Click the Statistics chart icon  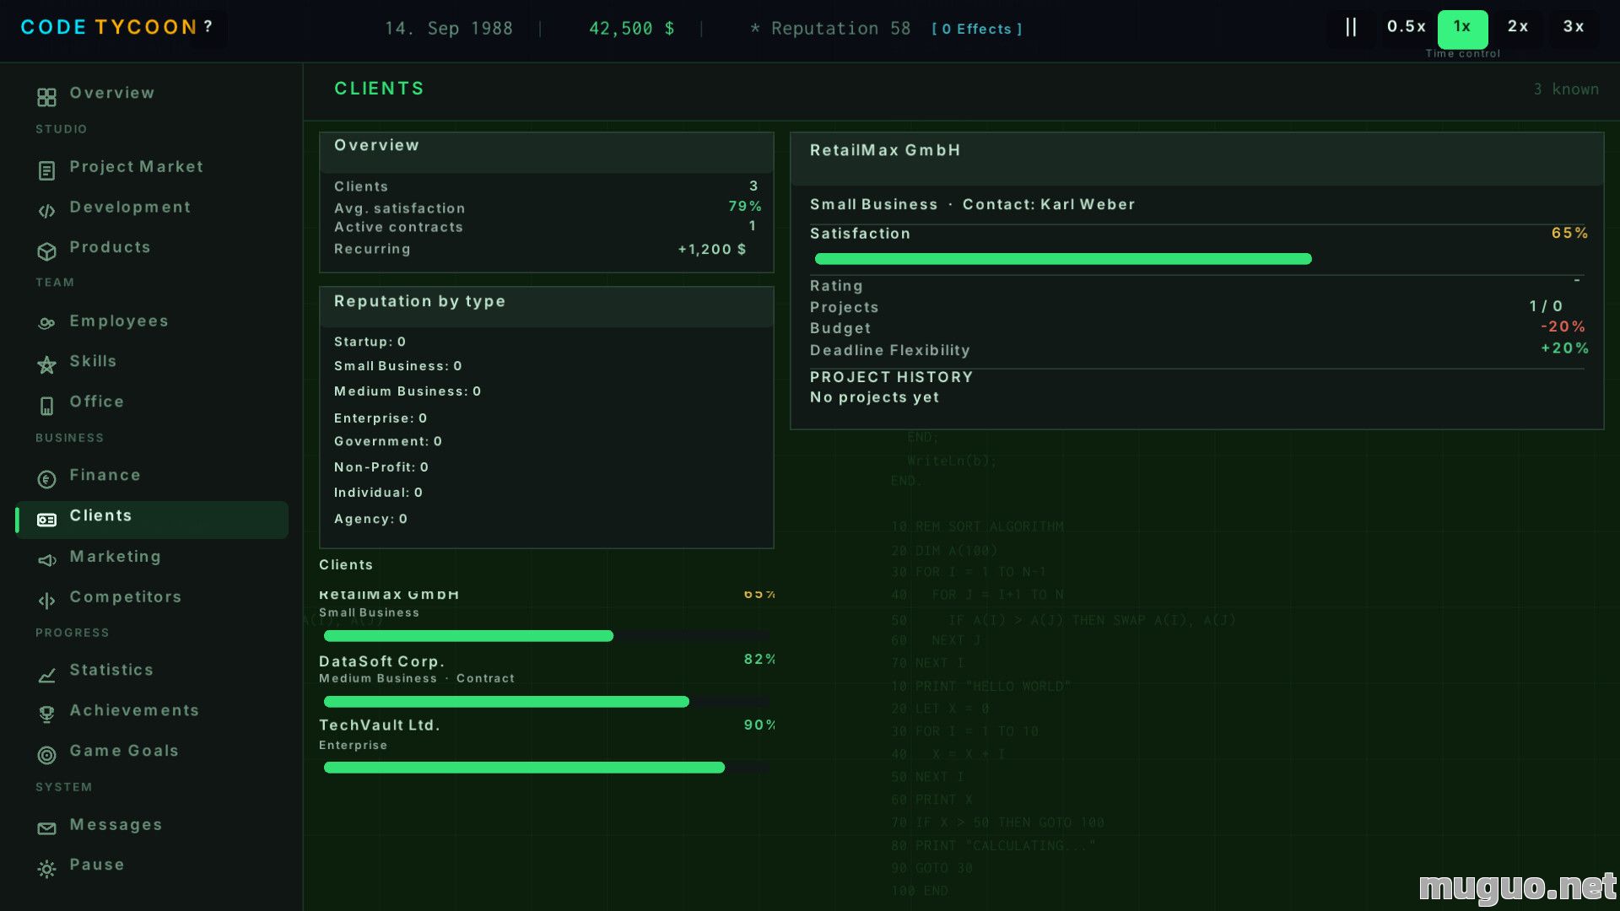coord(46,675)
